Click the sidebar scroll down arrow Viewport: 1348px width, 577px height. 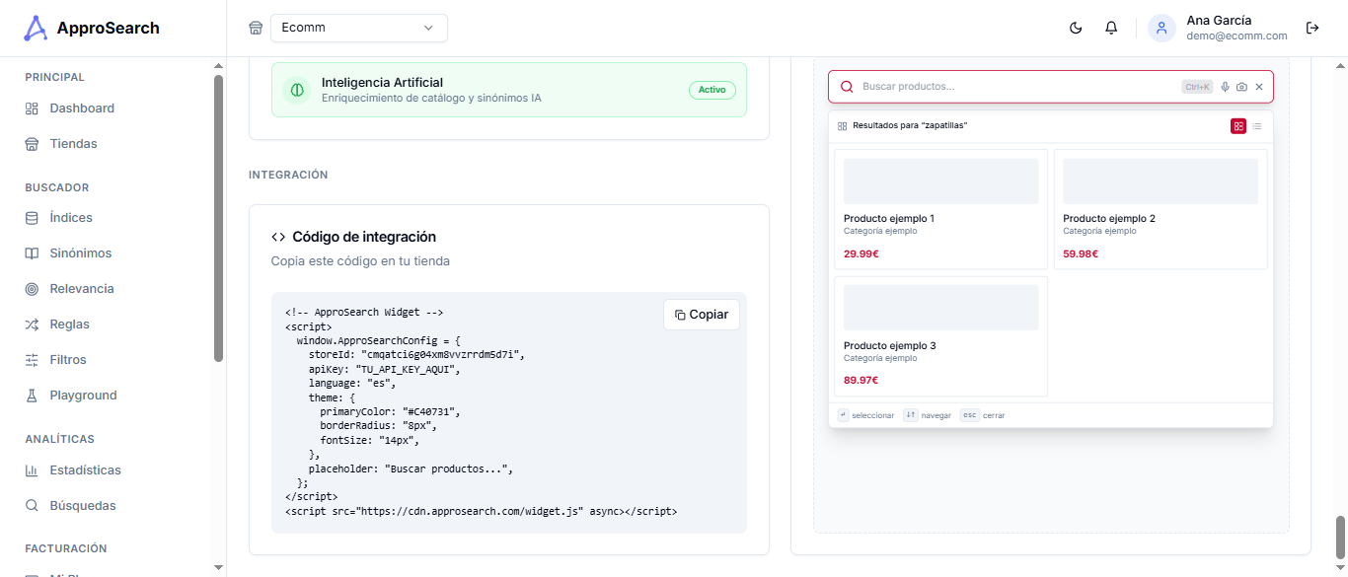[x=218, y=567]
